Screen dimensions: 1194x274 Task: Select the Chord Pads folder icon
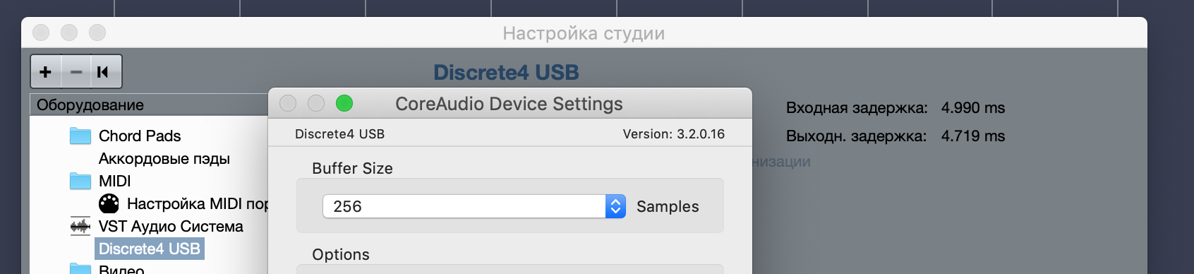pyautogui.click(x=80, y=136)
